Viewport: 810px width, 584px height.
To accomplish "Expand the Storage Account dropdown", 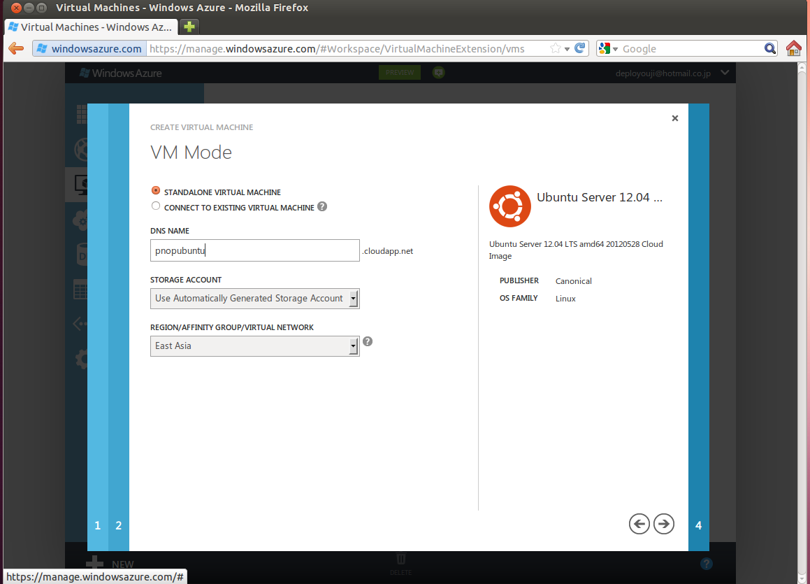I will [x=254, y=298].
